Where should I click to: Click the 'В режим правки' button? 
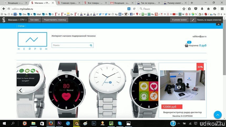[x=179, y=20]
